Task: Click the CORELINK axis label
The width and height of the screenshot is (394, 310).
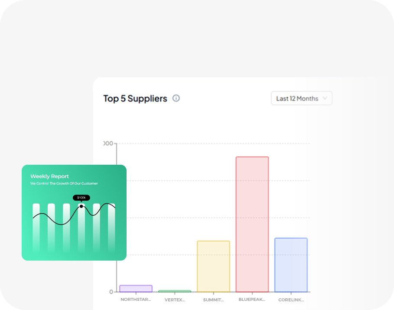Action: click(291, 300)
